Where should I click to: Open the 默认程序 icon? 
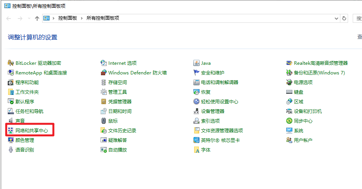10,101
